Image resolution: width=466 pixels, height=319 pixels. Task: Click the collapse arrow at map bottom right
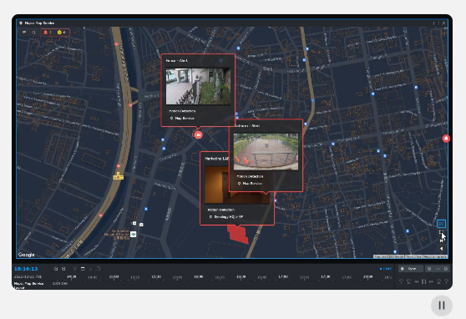click(441, 249)
